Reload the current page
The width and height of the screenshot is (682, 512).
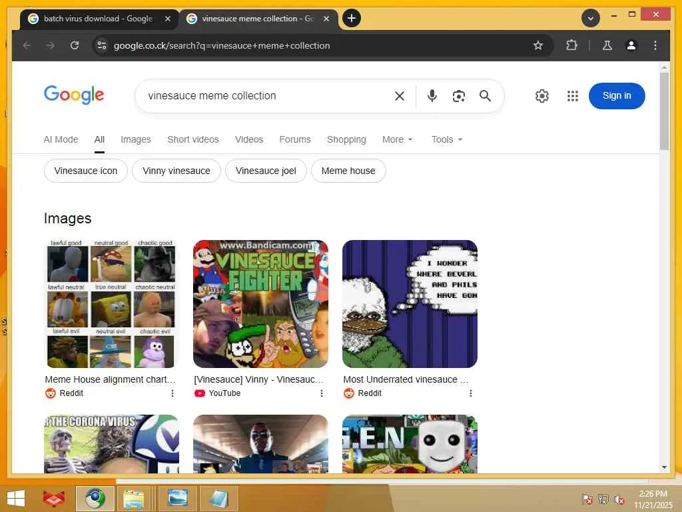[x=75, y=45]
